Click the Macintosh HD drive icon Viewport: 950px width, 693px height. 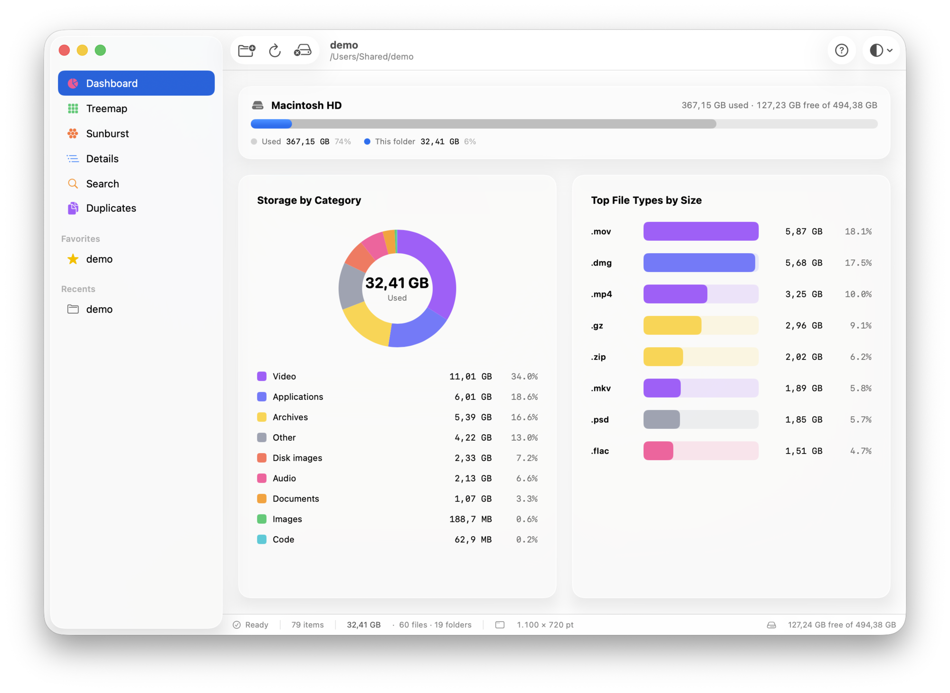pyautogui.click(x=257, y=105)
